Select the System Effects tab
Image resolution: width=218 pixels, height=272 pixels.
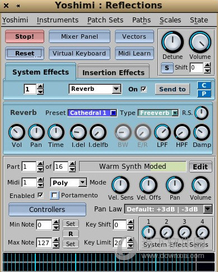coord(40,72)
